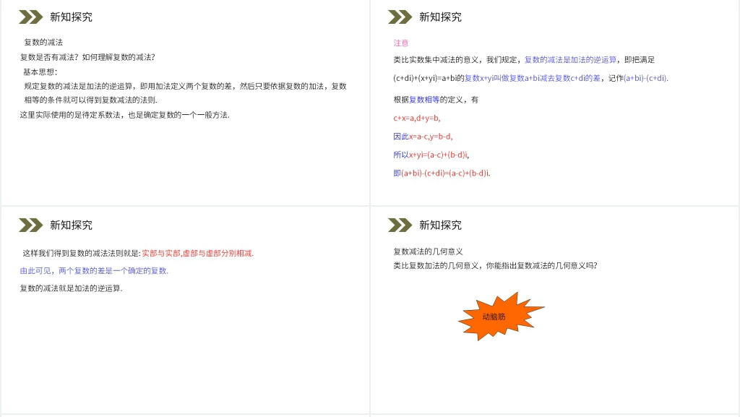740x417 pixels.
Task: Click the line starting '类比实数集中减法的意义'
Action: [524, 60]
